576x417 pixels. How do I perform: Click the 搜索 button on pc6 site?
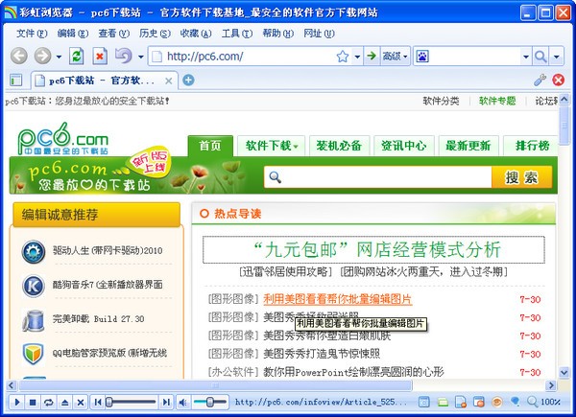click(521, 177)
